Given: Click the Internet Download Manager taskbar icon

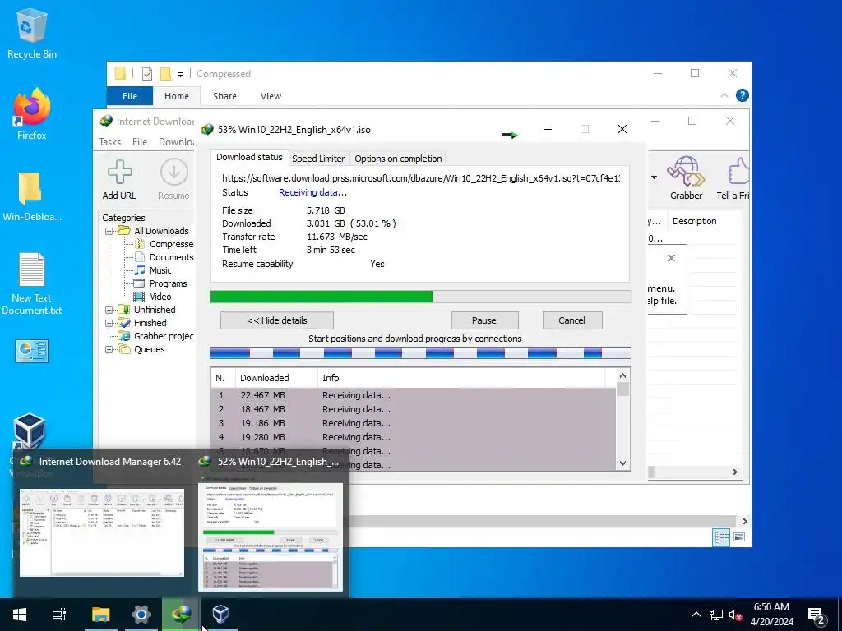Looking at the screenshot, I should point(182,615).
